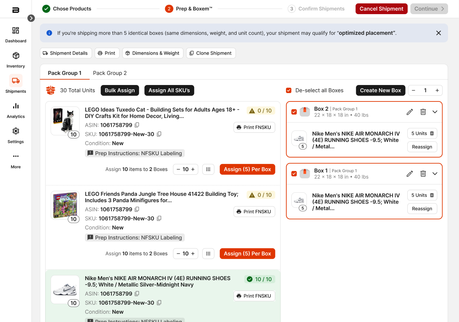Click Cancel Shipment button

381,9
